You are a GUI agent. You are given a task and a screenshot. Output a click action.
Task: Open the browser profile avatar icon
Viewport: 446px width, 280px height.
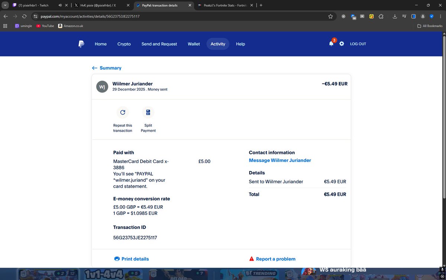tap(423, 16)
